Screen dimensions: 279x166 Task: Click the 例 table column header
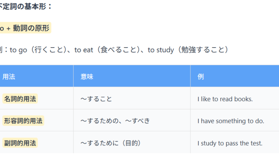coord(201,76)
